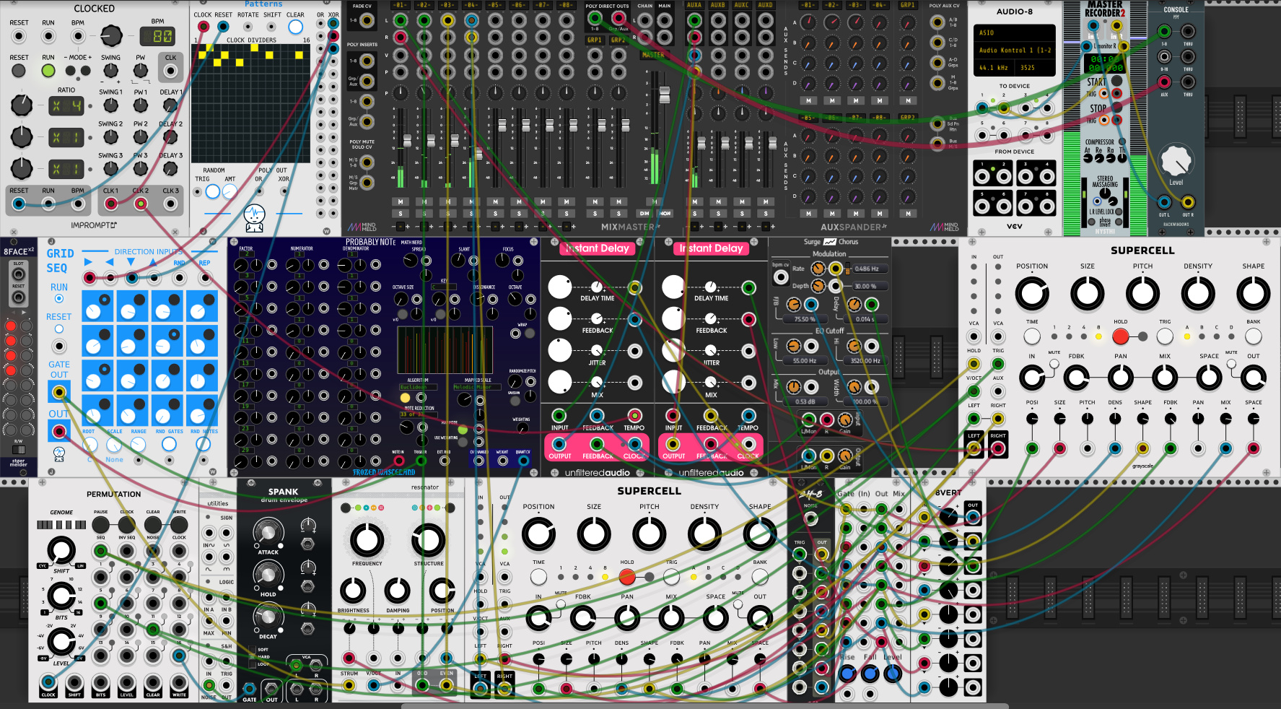Toggle the red HOLD button on right Supercell
This screenshot has height=709, width=1281.
[x=1120, y=336]
